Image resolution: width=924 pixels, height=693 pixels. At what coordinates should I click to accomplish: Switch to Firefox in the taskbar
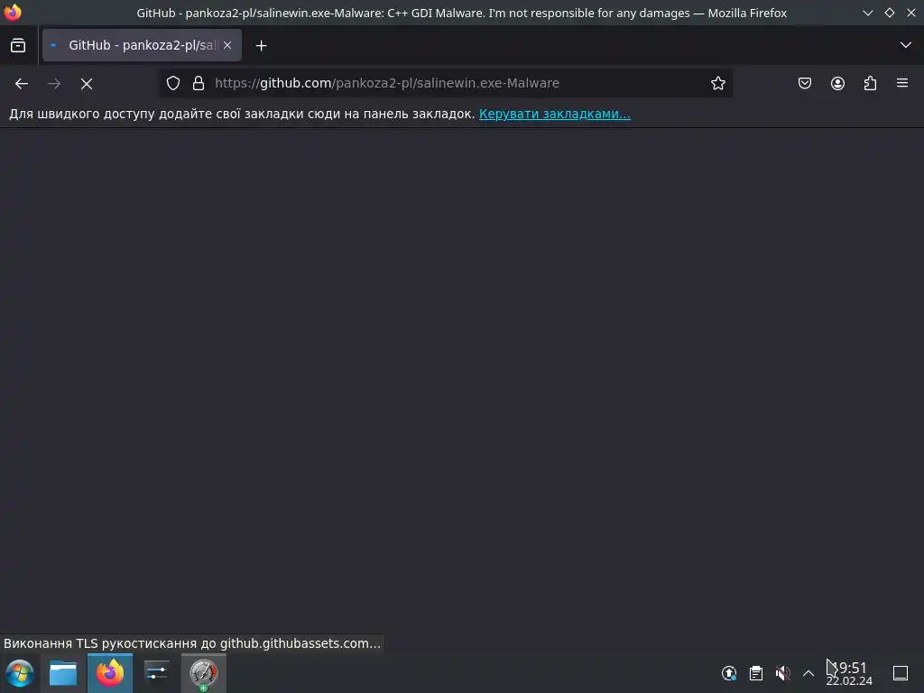pyautogui.click(x=109, y=673)
